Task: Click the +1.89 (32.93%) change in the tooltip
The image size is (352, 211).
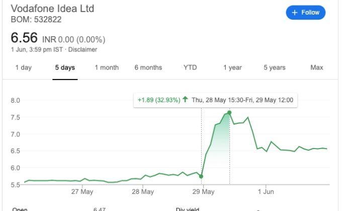Action: pyautogui.click(x=159, y=100)
